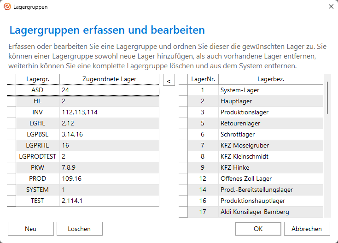Click the LagerNr. column header
The width and height of the screenshot is (338, 243).
pos(203,79)
